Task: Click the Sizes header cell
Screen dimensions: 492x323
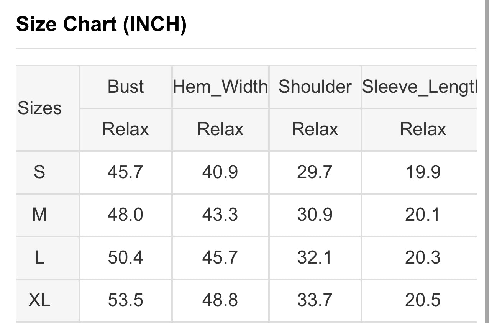Action: pyautogui.click(x=39, y=108)
